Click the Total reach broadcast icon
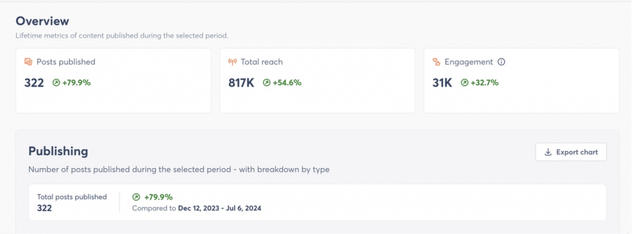Image resolution: width=633 pixels, height=234 pixels. tap(233, 62)
